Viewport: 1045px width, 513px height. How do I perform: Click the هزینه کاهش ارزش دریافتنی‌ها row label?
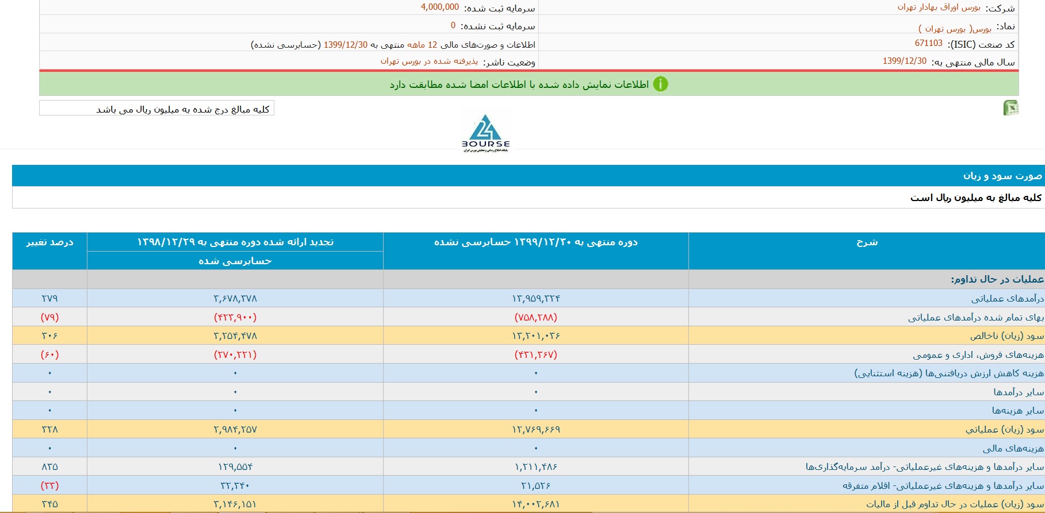point(949,373)
